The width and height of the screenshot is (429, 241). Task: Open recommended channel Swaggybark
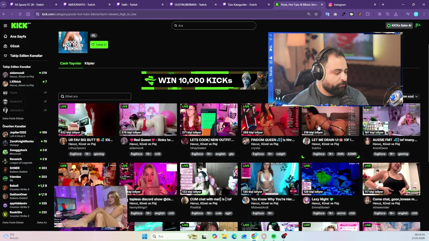pos(24,152)
